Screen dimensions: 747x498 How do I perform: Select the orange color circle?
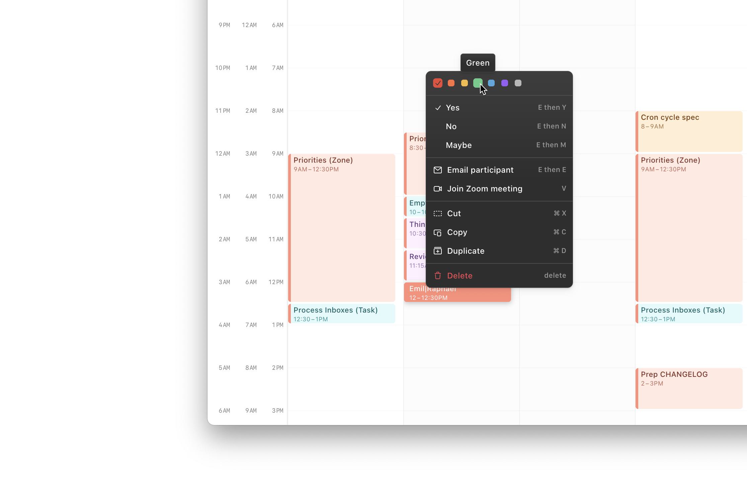click(451, 83)
